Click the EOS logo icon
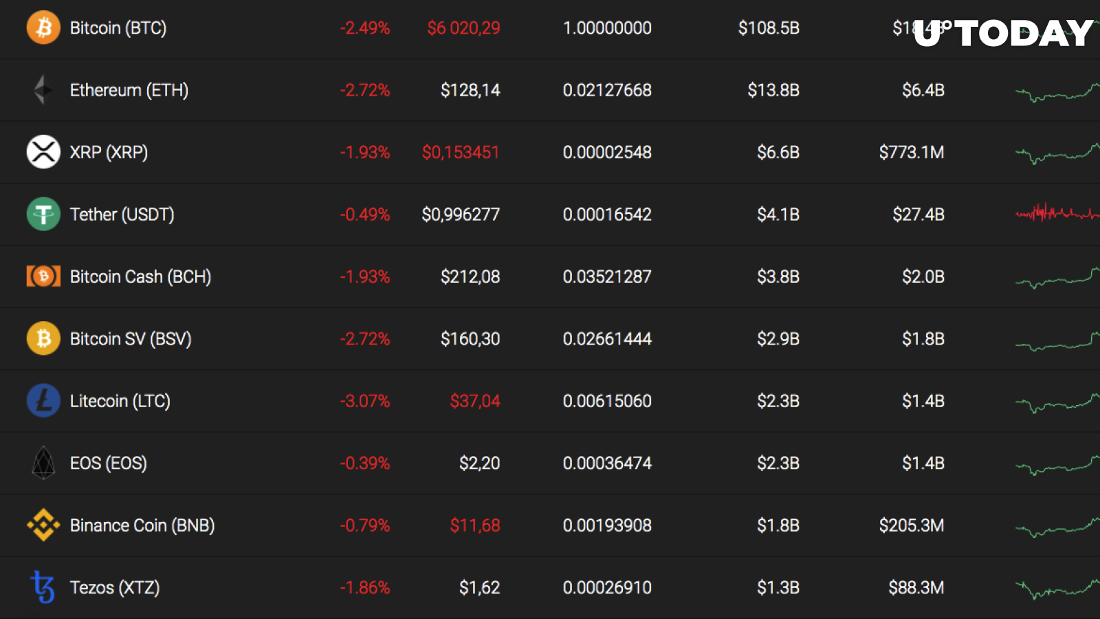1100x619 pixels. click(x=43, y=463)
